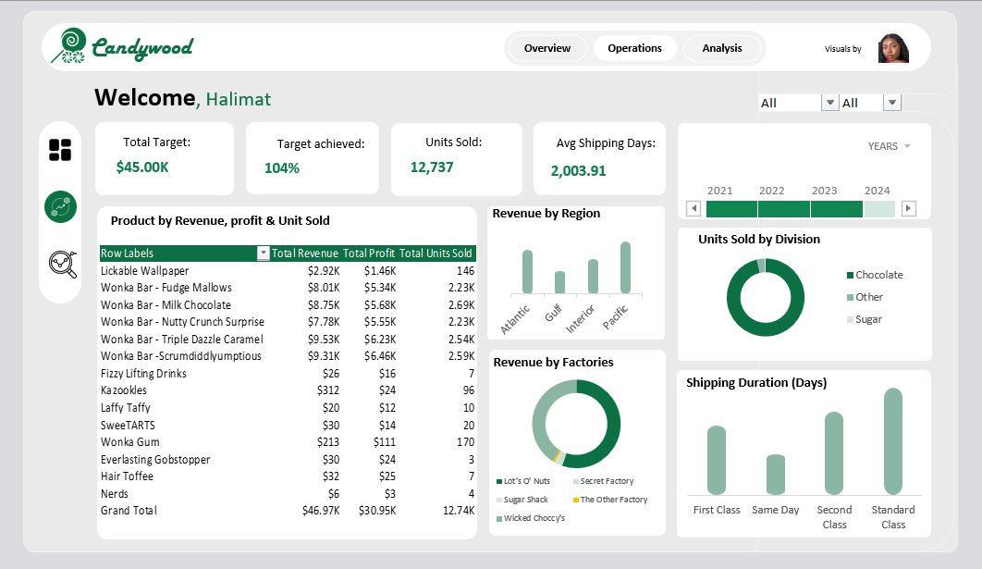The width and height of the screenshot is (982, 569).
Task: Switch to the Analysis tab
Action: (x=722, y=48)
